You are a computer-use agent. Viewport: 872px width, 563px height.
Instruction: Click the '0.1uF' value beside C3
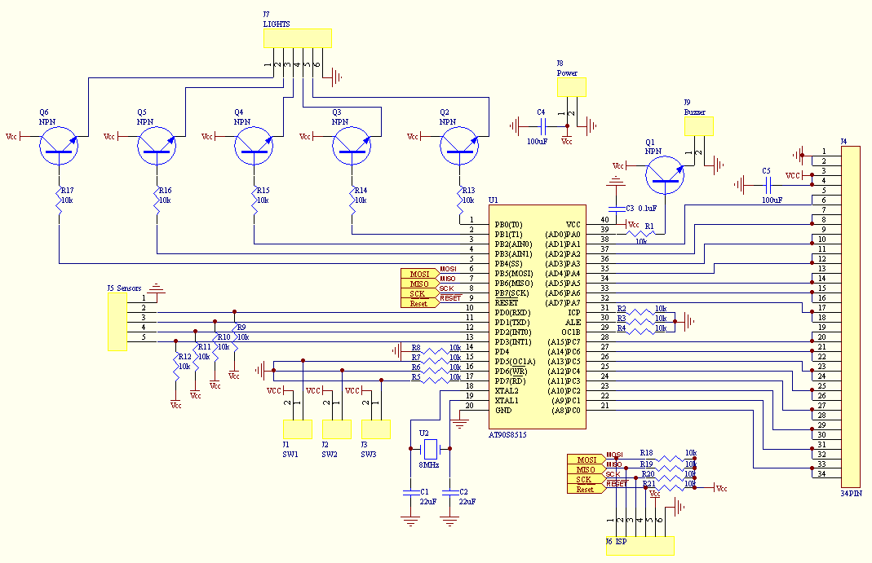pos(647,209)
